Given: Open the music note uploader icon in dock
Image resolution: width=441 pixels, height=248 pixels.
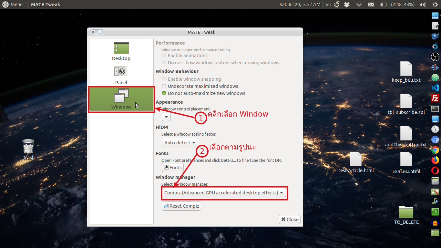Looking at the screenshot, I should click(x=435, y=201).
